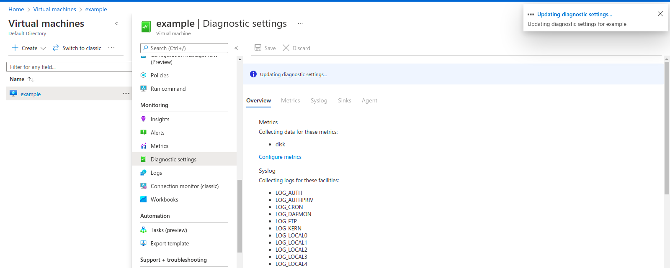Expand the Create dropdown chevron
This screenshot has width=670, height=268.
(43, 48)
